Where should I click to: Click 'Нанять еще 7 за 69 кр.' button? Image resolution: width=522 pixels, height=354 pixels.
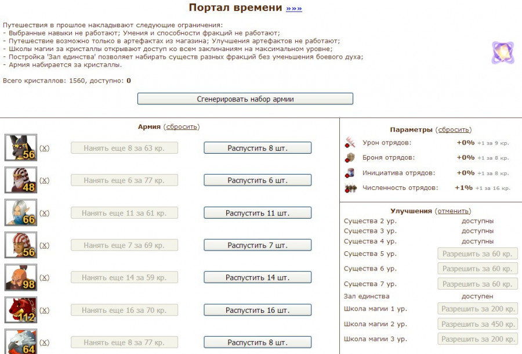tap(124, 245)
